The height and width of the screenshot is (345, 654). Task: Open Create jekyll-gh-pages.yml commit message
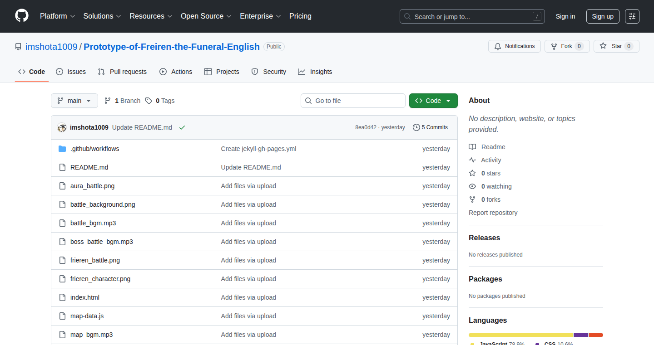258,149
